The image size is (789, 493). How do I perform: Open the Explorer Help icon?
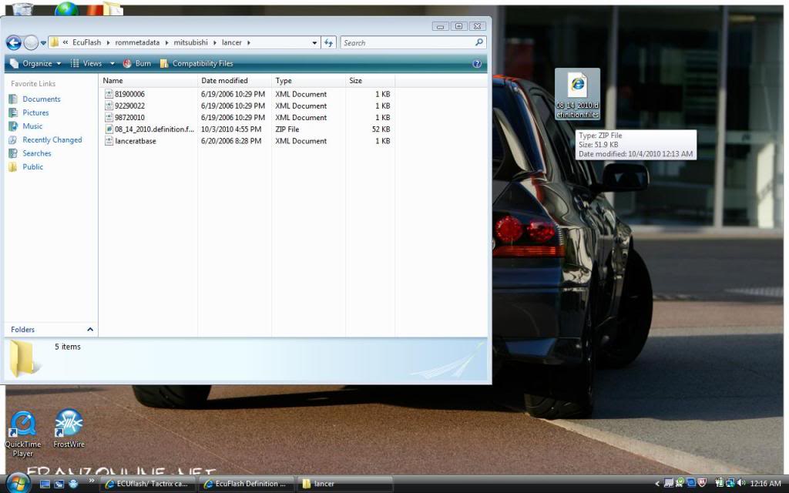point(477,64)
